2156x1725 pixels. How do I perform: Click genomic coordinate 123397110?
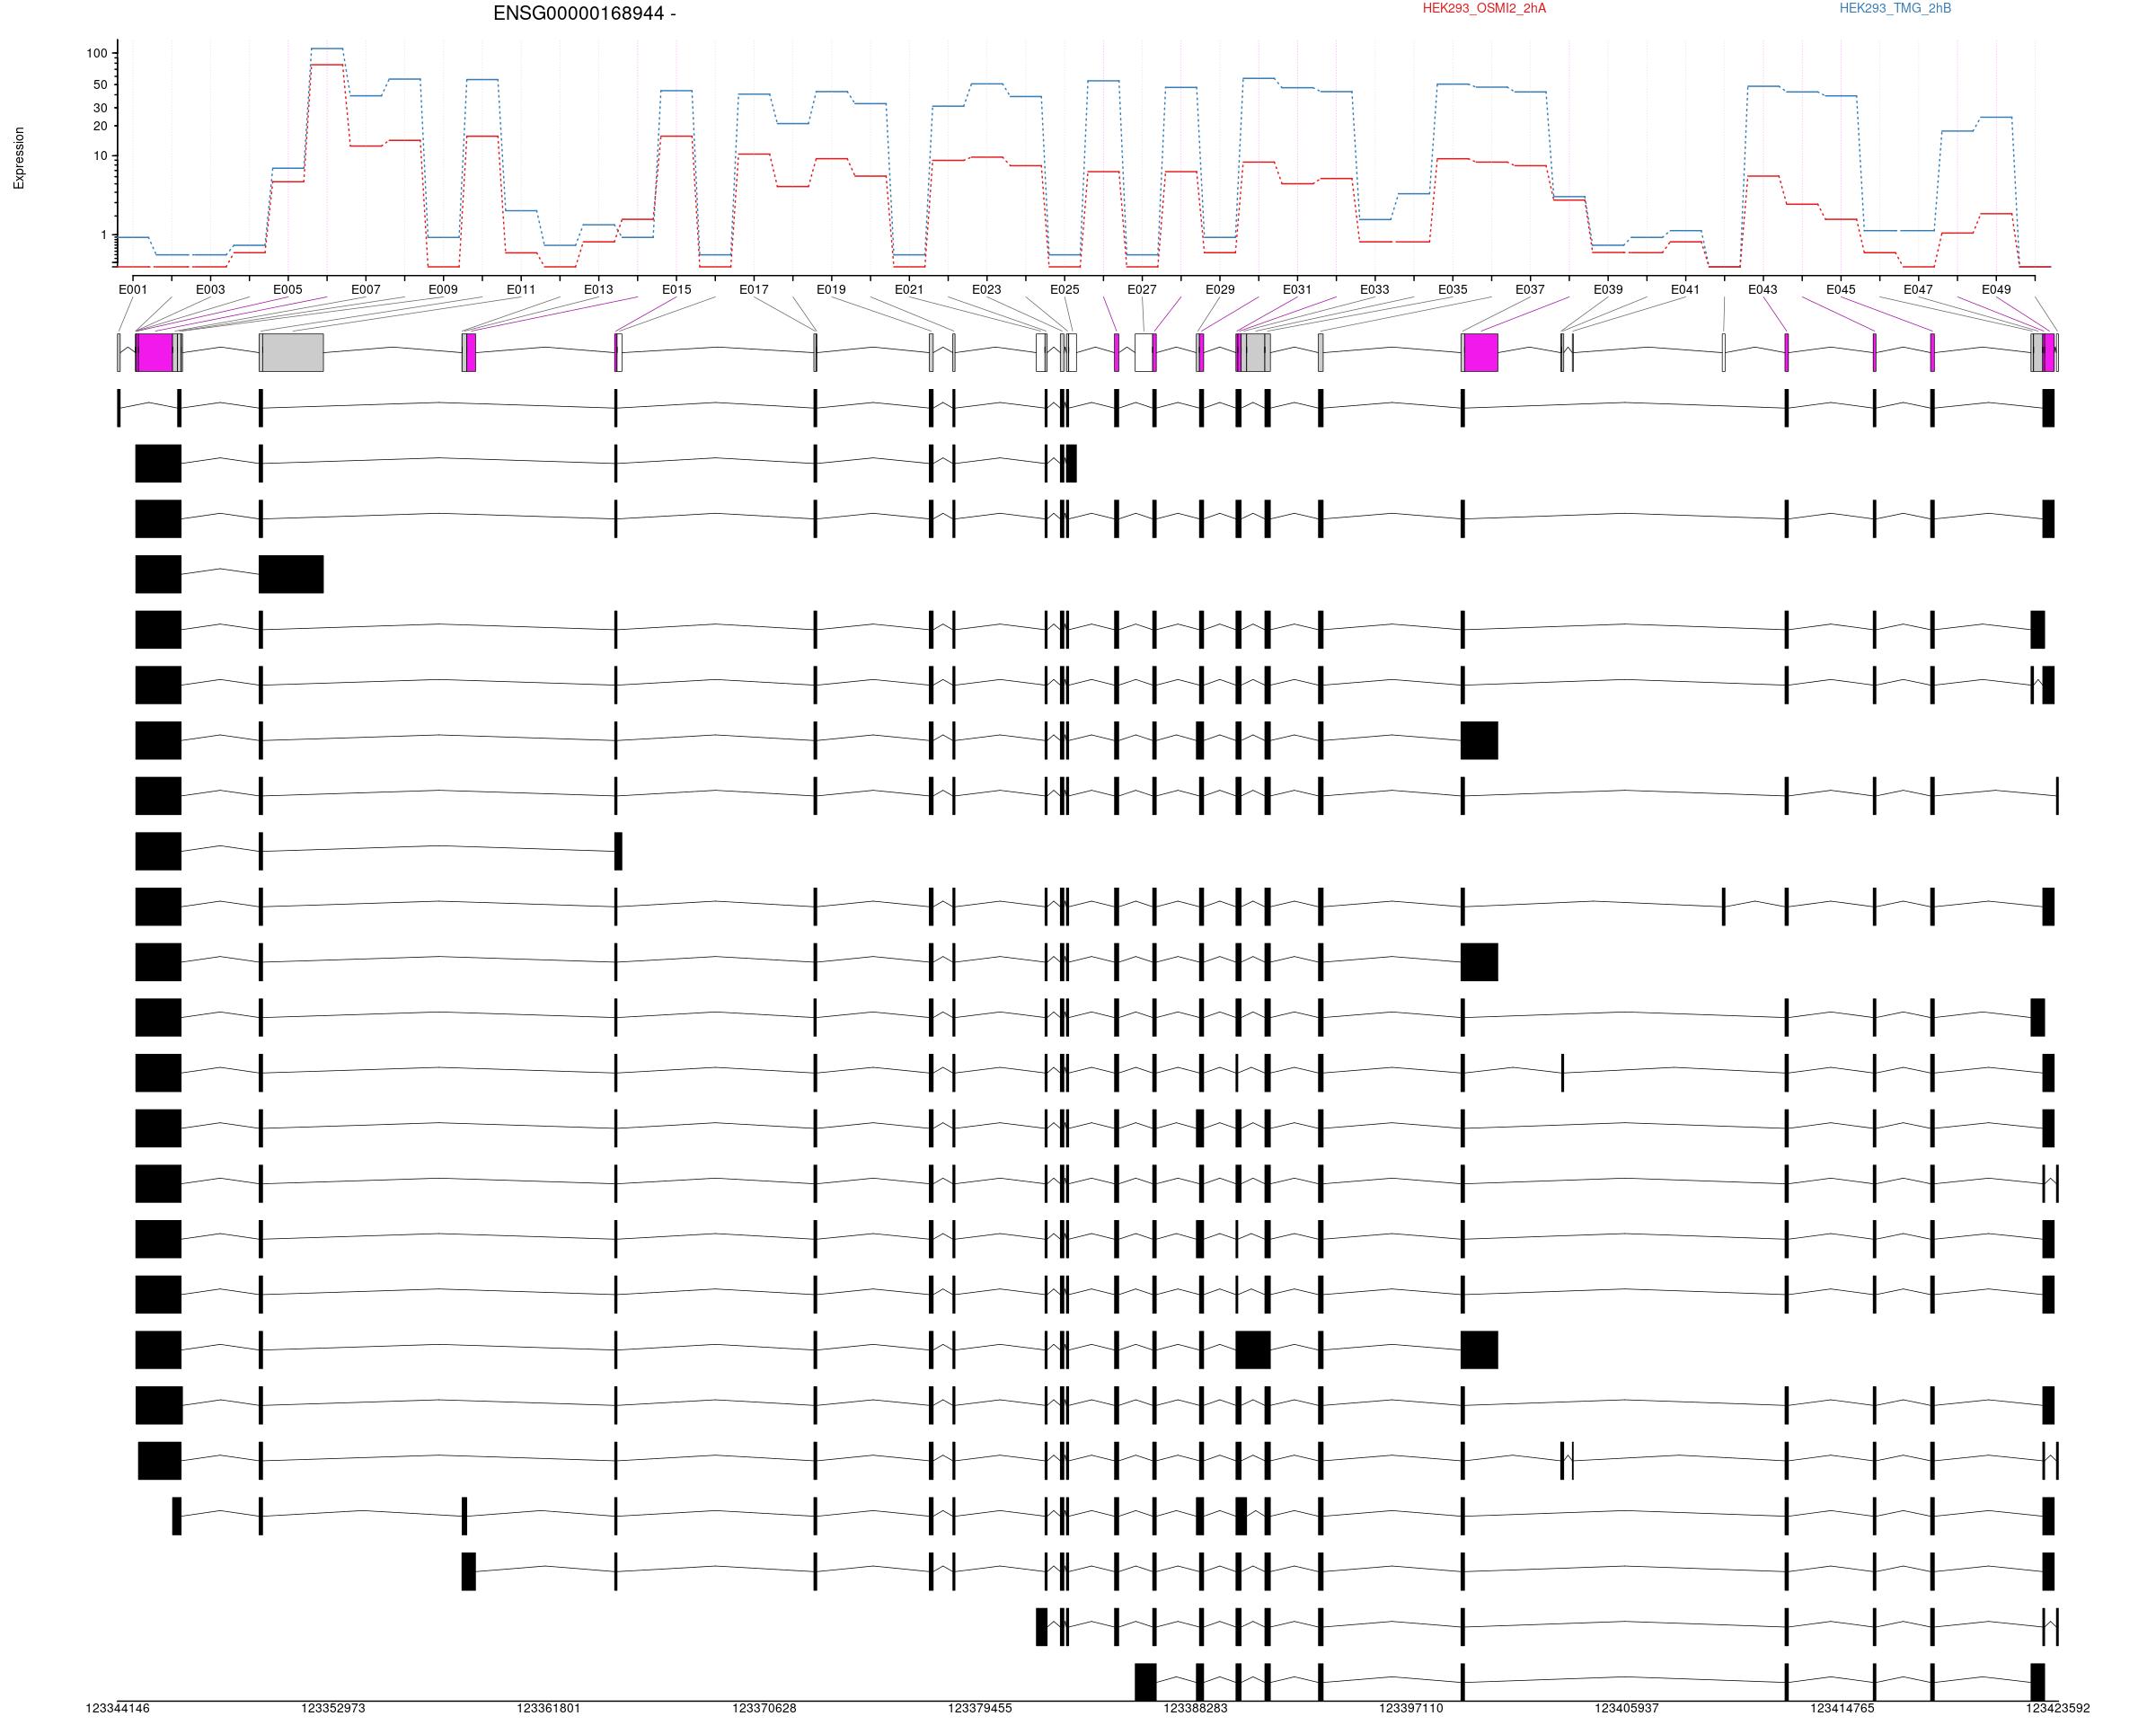point(1411,1709)
